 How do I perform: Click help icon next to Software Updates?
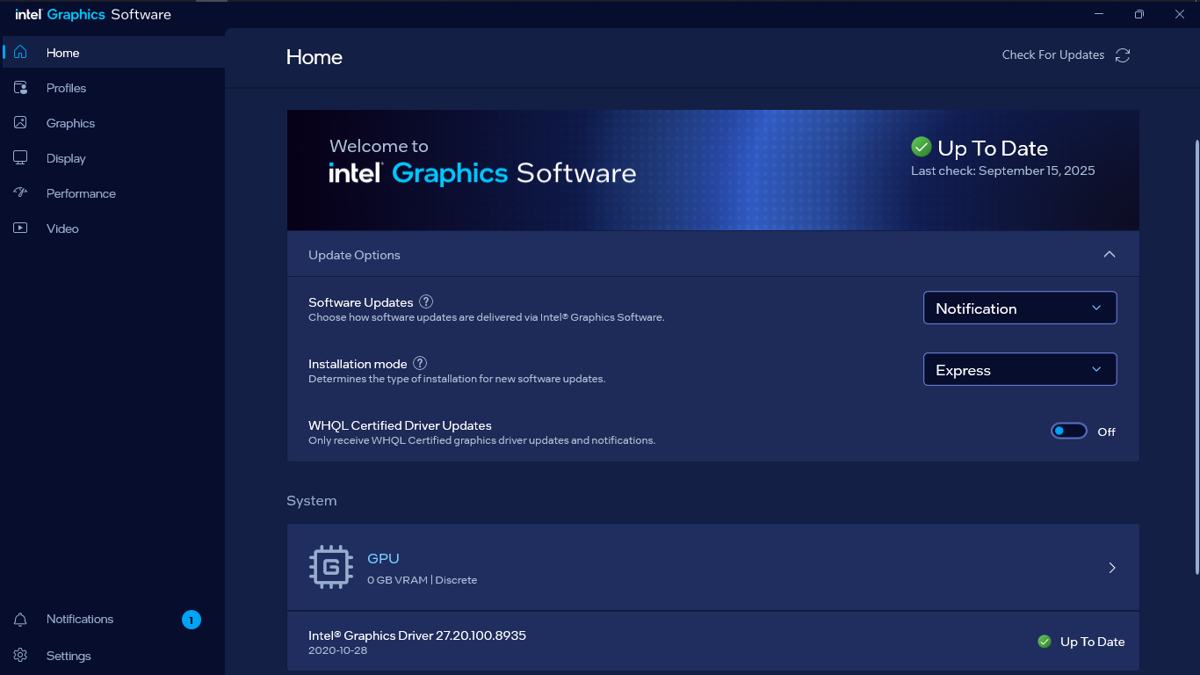tap(426, 301)
